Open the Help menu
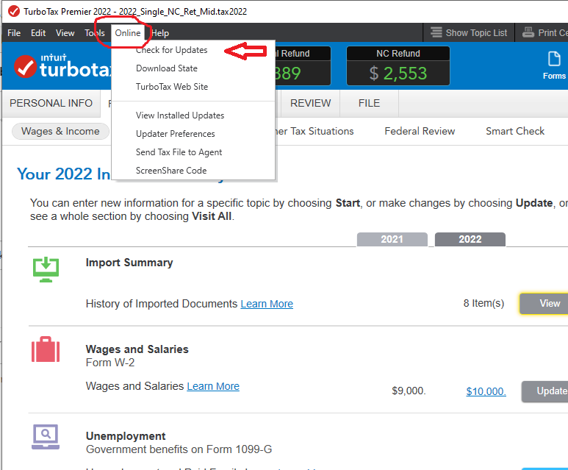The height and width of the screenshot is (470, 568). click(160, 33)
